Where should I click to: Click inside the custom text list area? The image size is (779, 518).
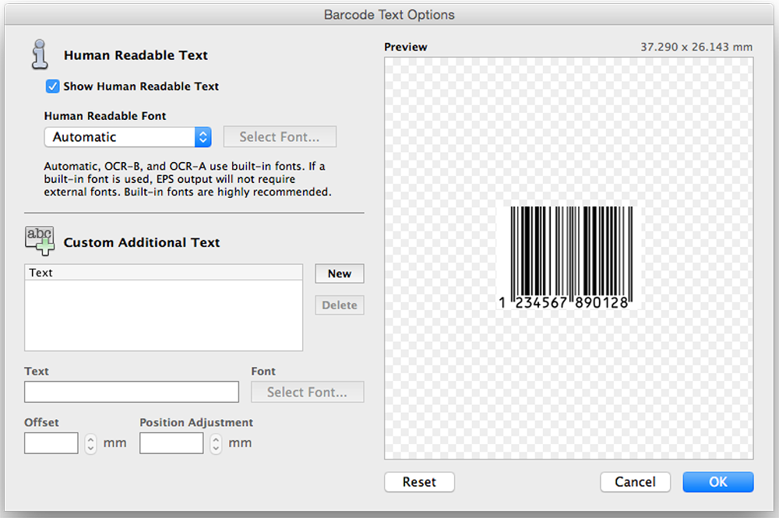click(x=164, y=315)
